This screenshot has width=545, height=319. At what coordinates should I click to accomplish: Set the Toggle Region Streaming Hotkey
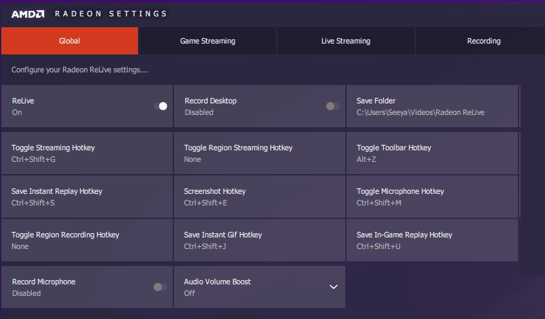[x=259, y=153]
